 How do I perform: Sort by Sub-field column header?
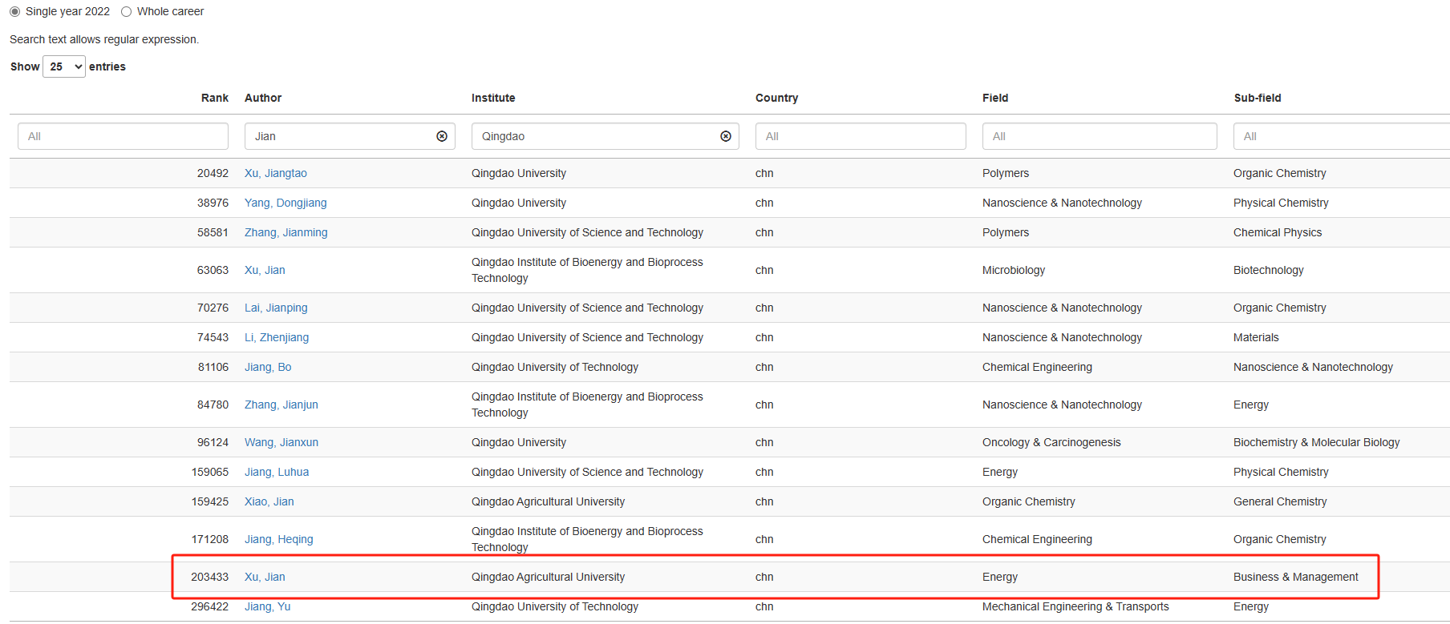1258,98
